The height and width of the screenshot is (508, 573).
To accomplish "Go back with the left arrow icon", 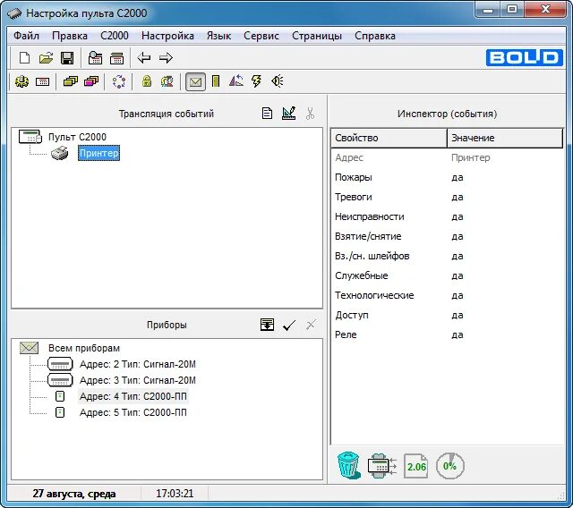I will (x=144, y=57).
